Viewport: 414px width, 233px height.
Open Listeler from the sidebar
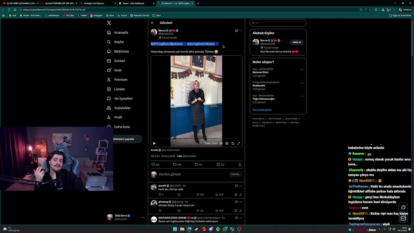point(116,89)
